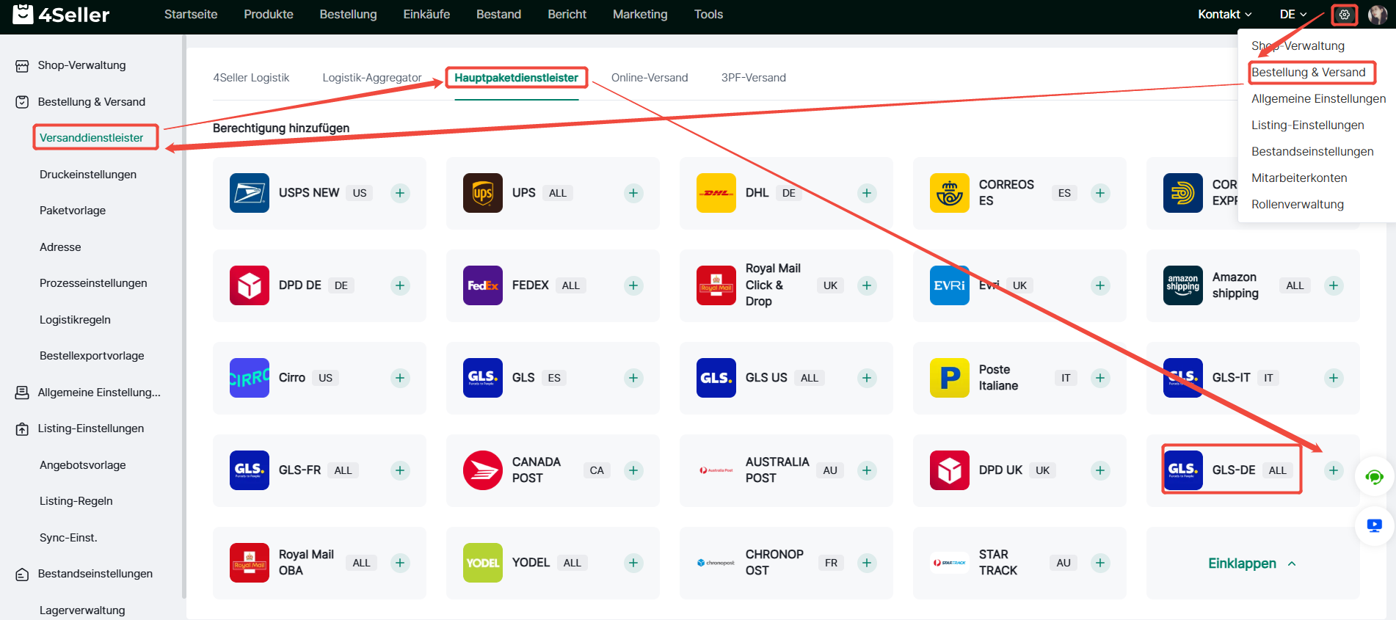The image size is (1396, 620).
Task: Open the green chat support icon
Action: (x=1374, y=478)
